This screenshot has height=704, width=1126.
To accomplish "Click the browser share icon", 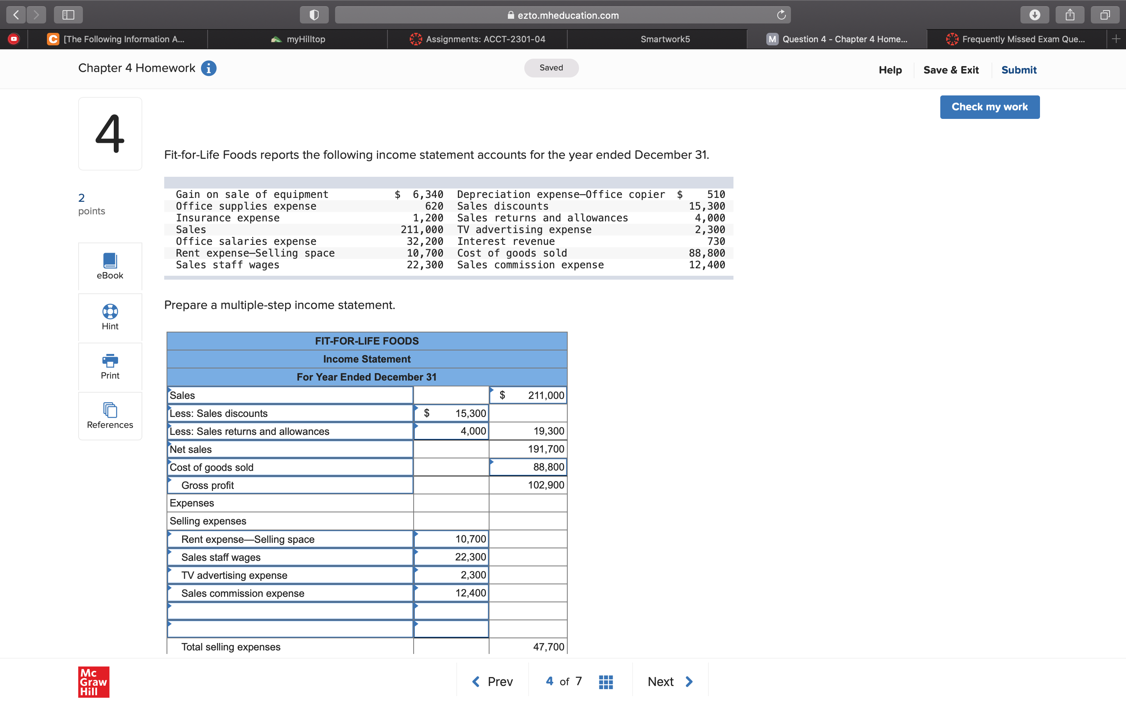I will 1070,15.
